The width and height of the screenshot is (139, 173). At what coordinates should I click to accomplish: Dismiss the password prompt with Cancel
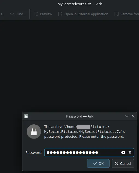click(123, 163)
